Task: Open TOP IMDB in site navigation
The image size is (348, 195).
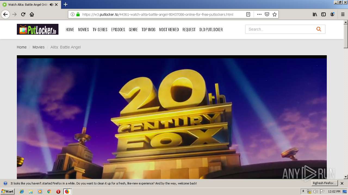Action: [148, 30]
